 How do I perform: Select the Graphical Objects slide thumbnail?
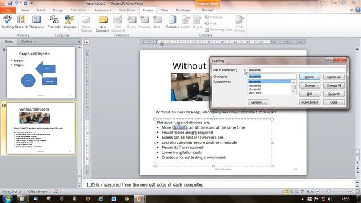41,73
